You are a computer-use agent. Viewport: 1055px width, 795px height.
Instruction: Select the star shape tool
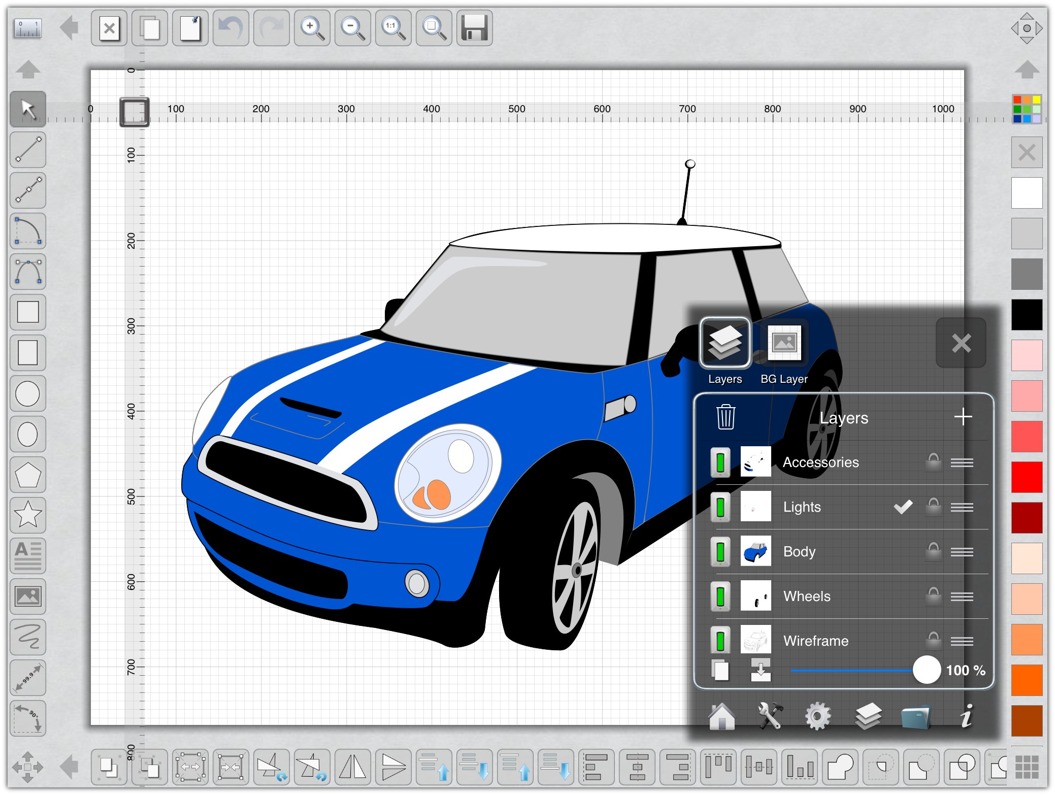pyautogui.click(x=28, y=515)
